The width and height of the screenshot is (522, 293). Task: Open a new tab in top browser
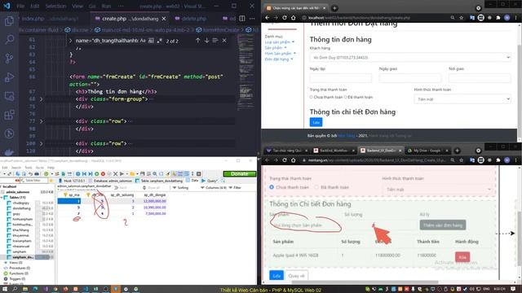click(334, 8)
